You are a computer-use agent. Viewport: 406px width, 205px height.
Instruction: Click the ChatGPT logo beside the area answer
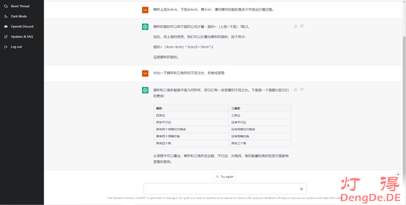click(x=145, y=27)
